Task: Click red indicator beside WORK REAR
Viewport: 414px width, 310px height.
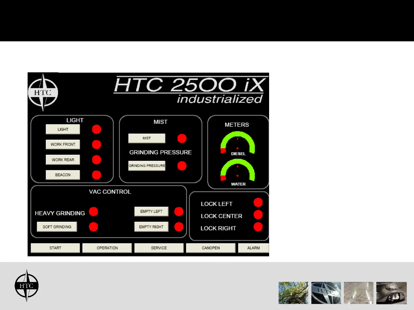Action: pyautogui.click(x=97, y=160)
